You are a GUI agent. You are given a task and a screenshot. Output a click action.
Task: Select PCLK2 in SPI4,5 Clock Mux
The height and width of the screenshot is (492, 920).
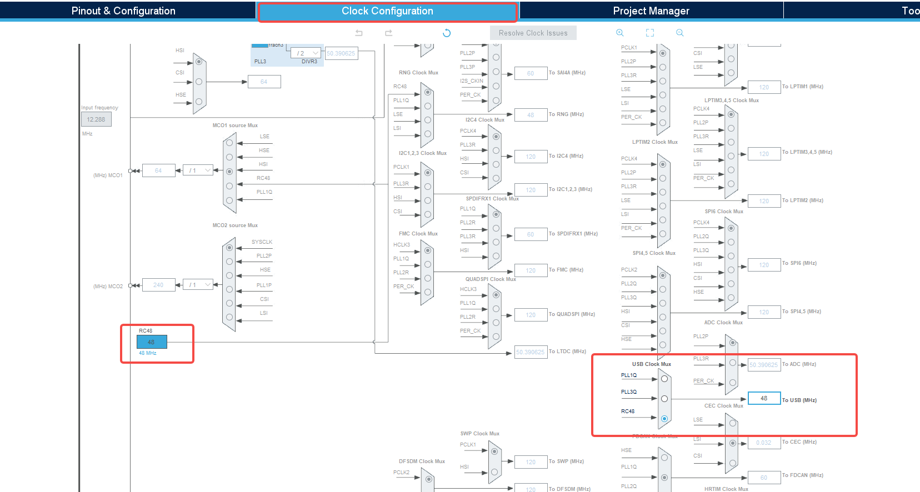pos(663,275)
